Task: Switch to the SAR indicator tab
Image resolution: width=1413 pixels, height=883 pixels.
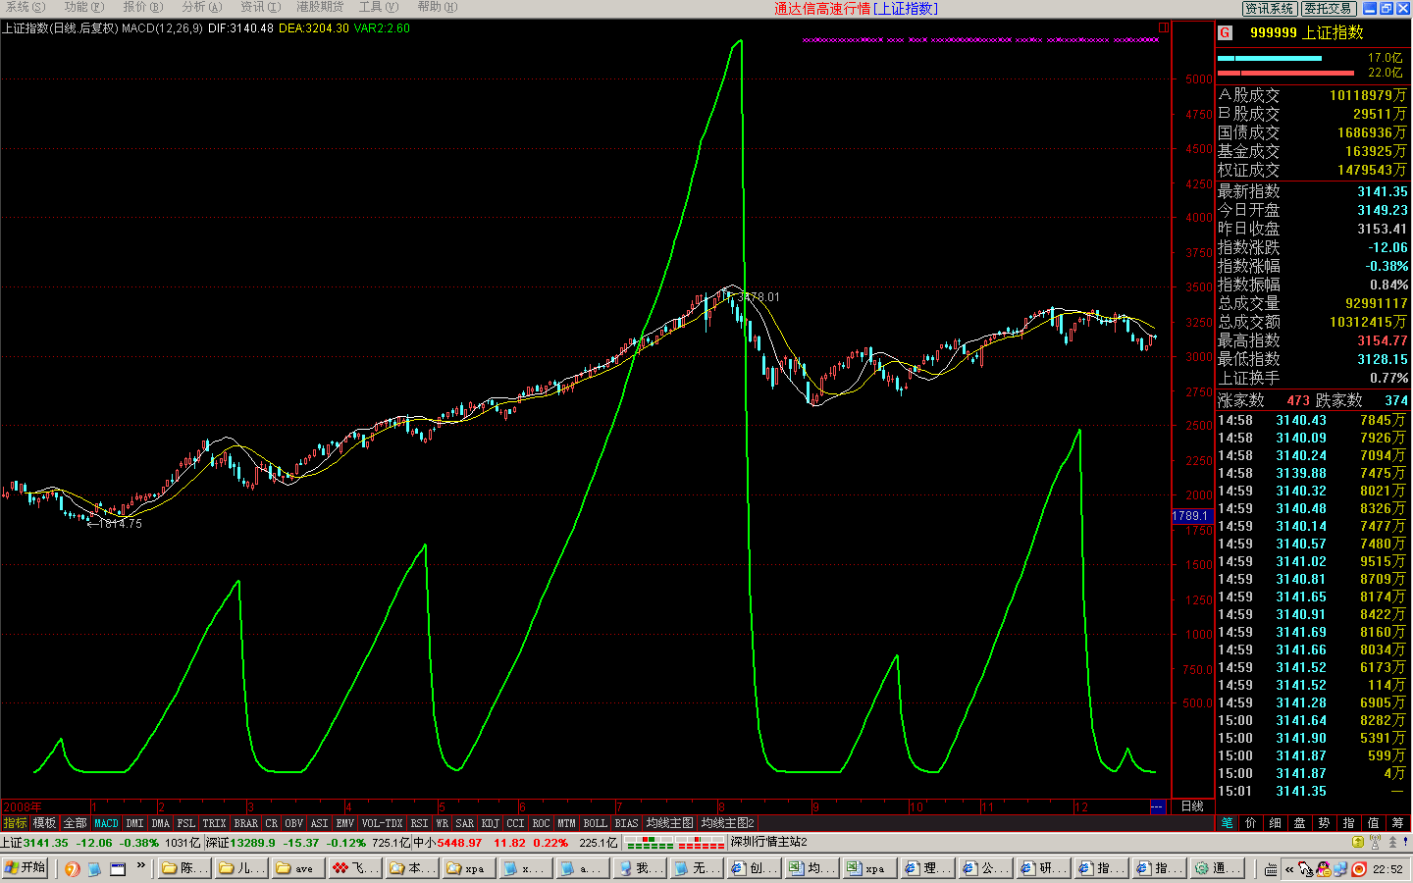Action: tap(464, 823)
